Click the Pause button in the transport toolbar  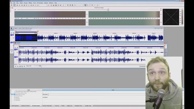(22, 5)
